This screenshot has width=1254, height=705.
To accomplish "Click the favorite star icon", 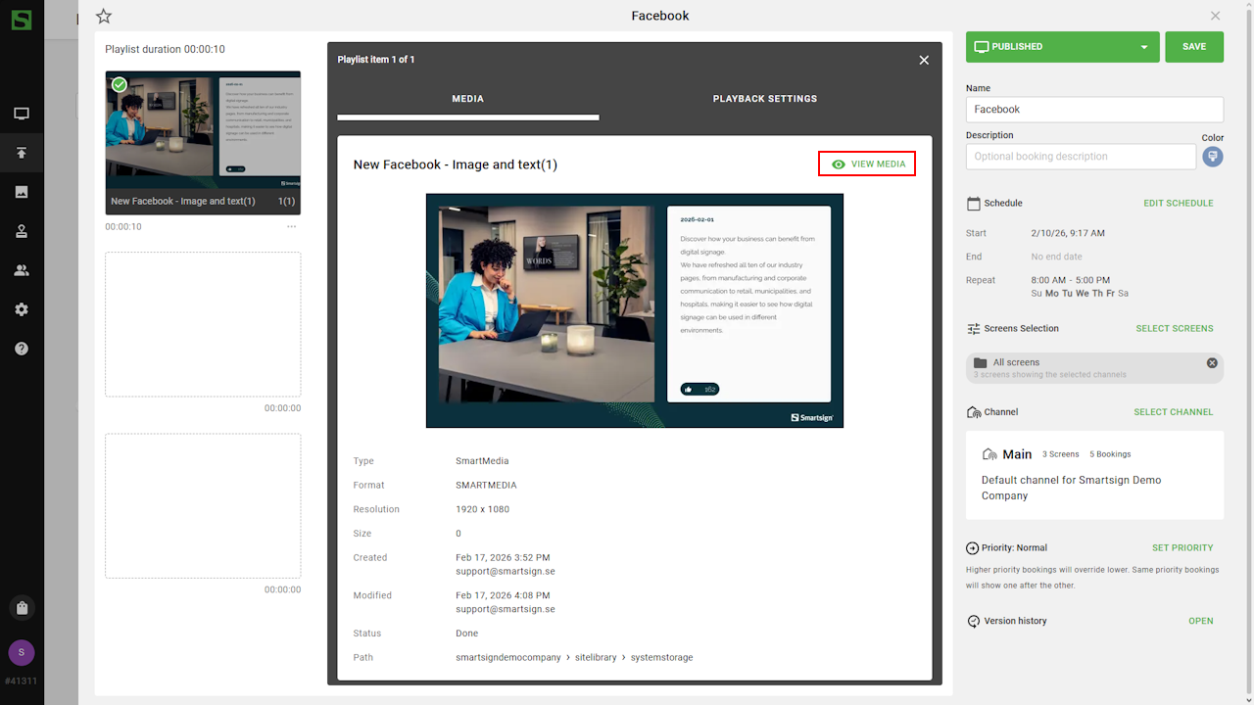I will click(x=104, y=16).
